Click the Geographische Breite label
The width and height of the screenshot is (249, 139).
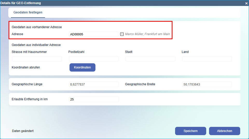(140, 84)
